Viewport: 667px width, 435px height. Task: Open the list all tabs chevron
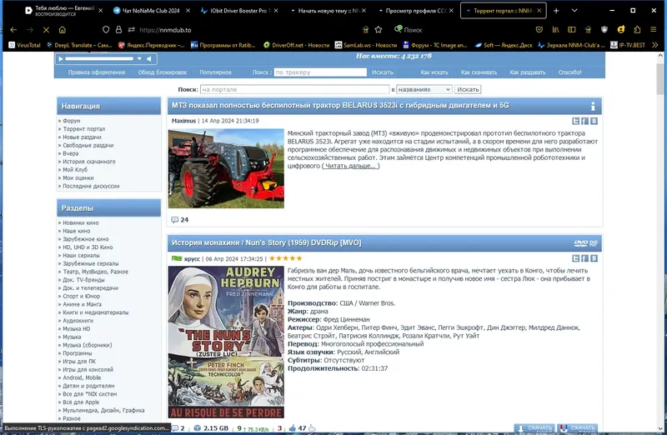coord(574,11)
